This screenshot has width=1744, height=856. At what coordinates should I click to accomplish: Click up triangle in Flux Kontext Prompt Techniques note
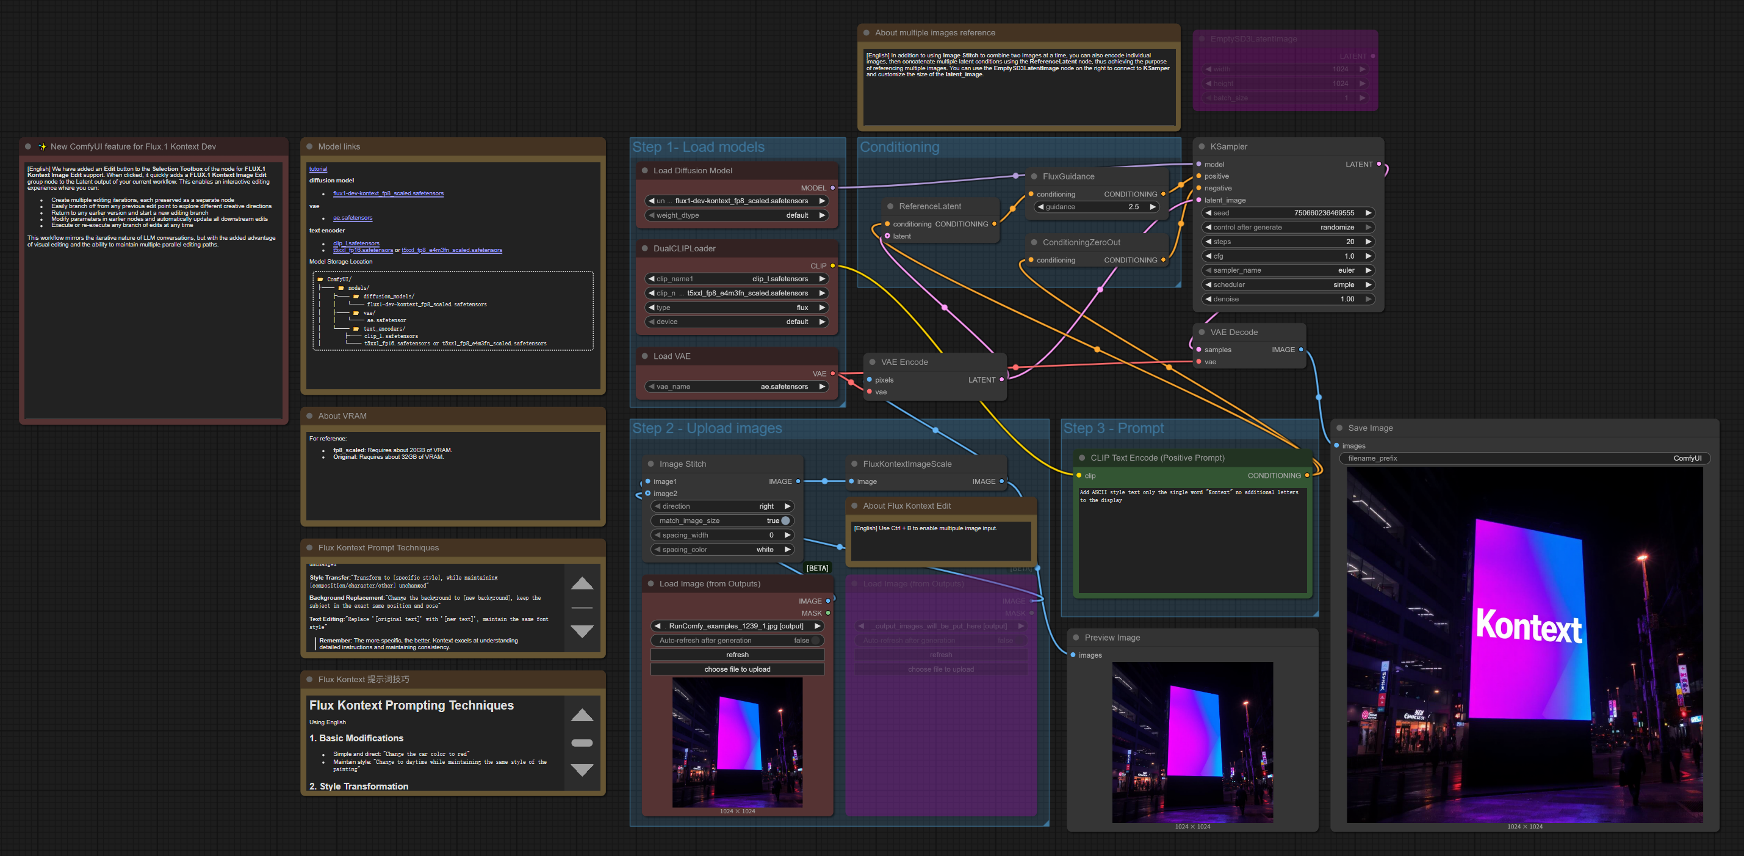[x=582, y=583]
